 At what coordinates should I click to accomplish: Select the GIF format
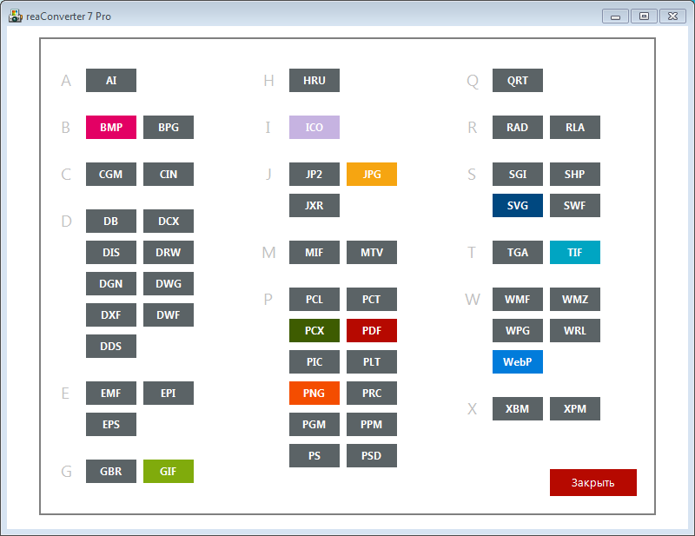[168, 471]
